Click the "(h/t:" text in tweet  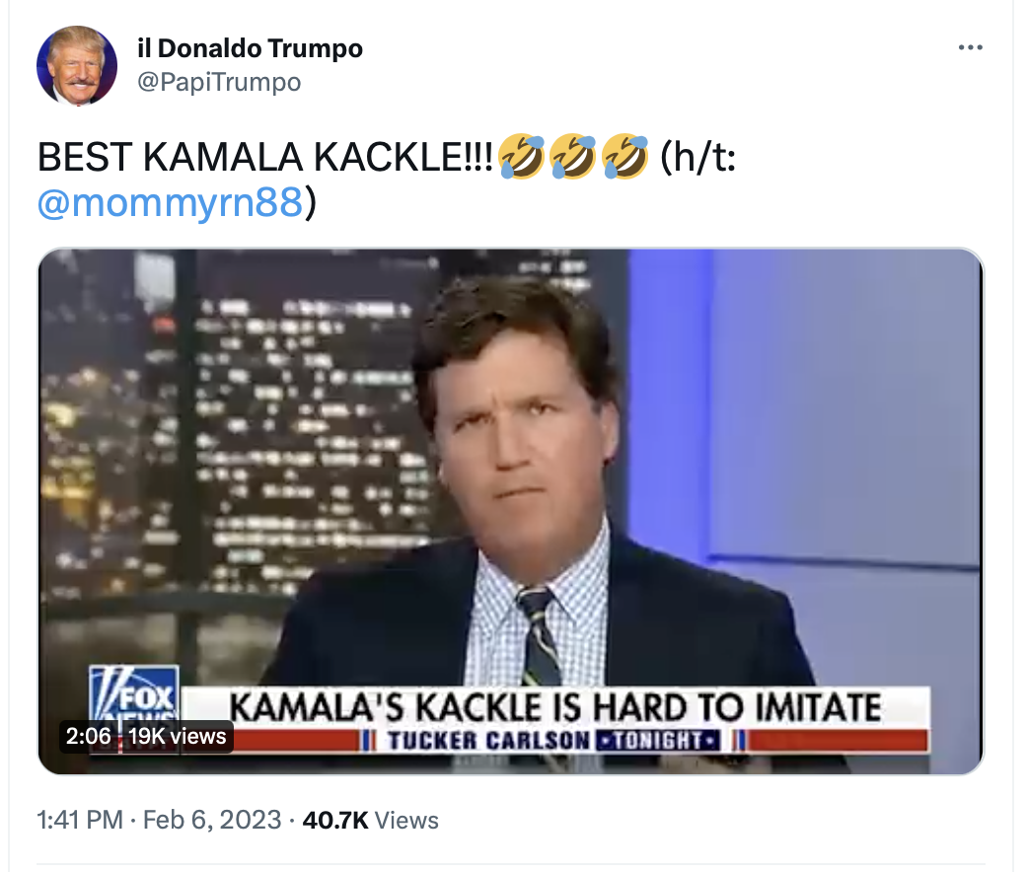tap(696, 158)
